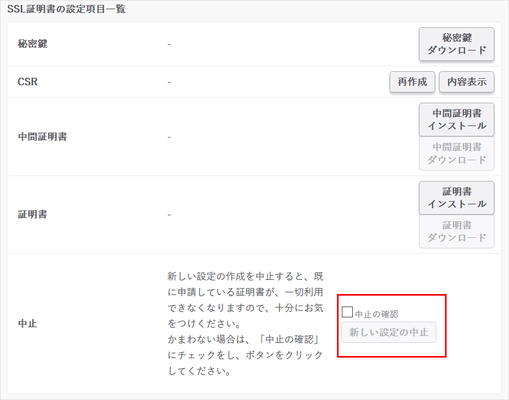Click 再作成 to recreate the CSR
The height and width of the screenshot is (400, 509).
(x=412, y=82)
